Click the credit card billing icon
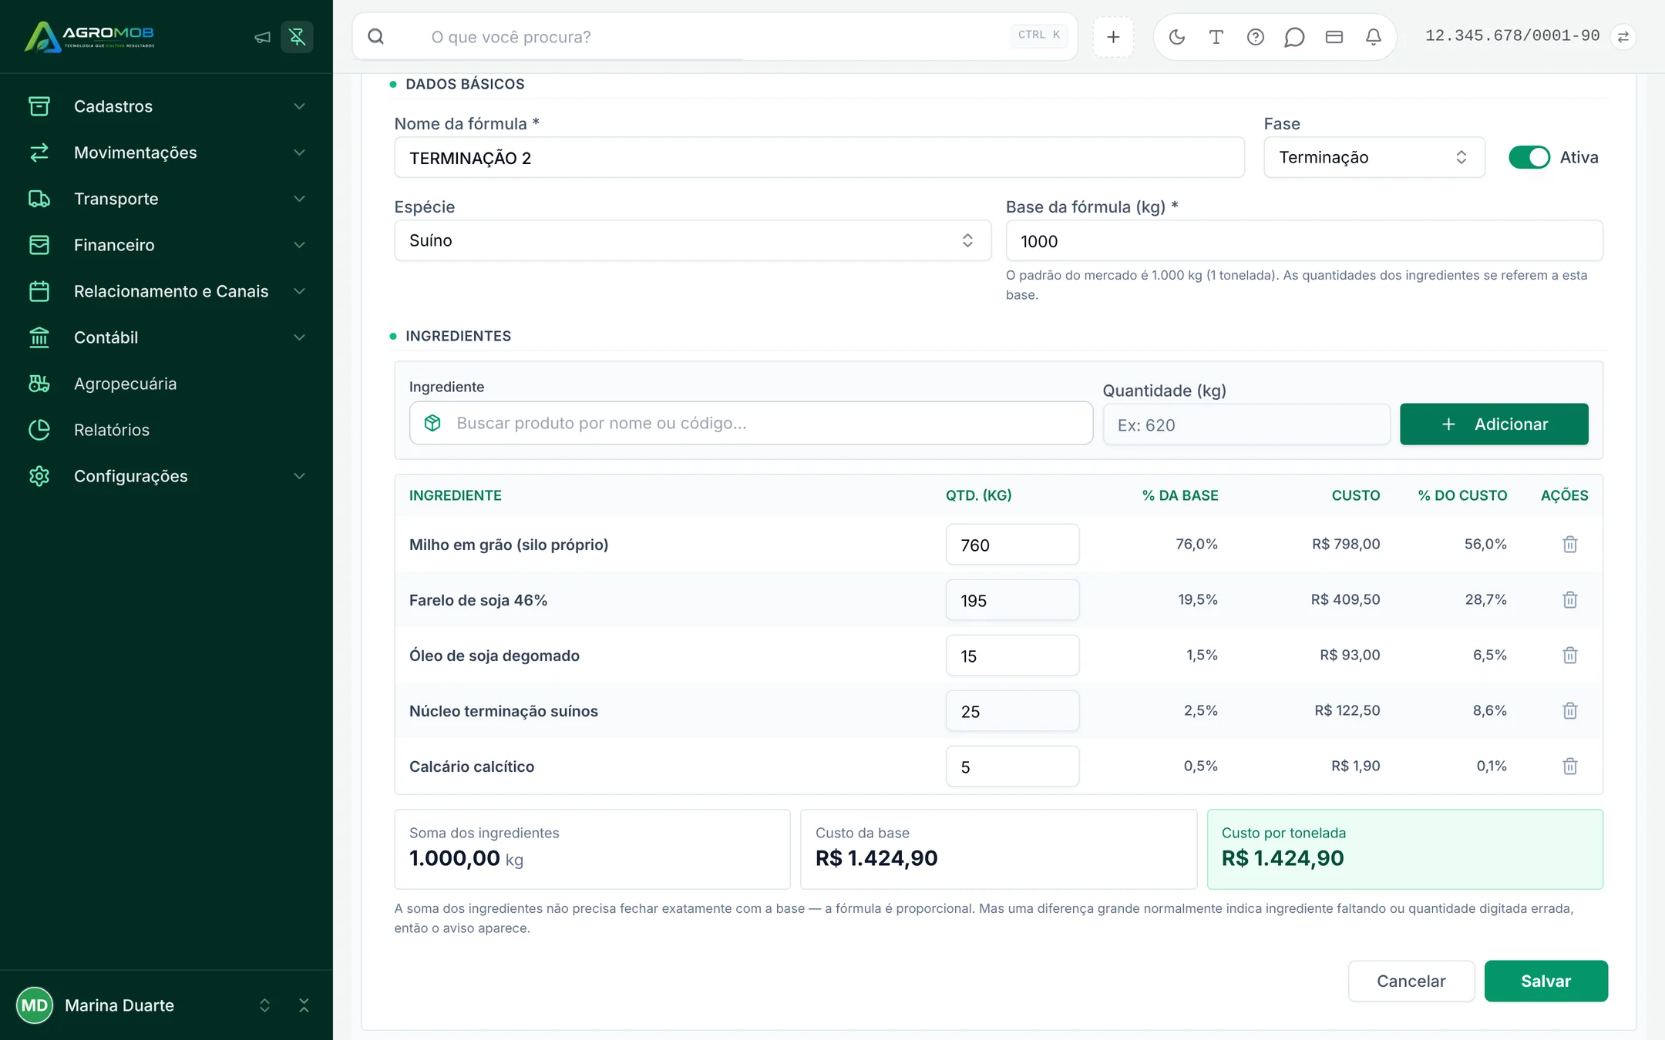 [x=1334, y=37]
